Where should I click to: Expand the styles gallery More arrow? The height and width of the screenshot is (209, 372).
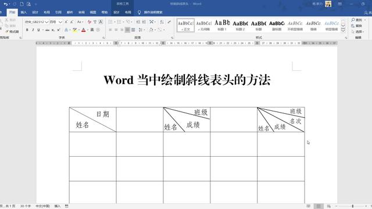[x=343, y=30]
